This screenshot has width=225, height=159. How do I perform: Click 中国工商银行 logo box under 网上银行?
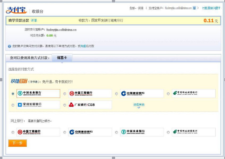pyautogui.click(x=38, y=132)
